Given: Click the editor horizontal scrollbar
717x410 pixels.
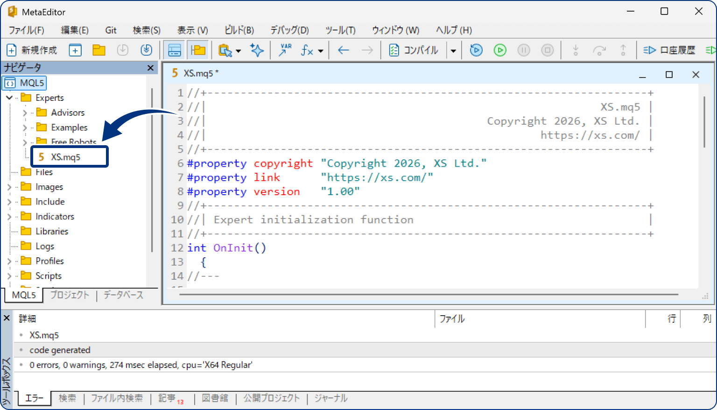Looking at the screenshot, I should click(429, 295).
